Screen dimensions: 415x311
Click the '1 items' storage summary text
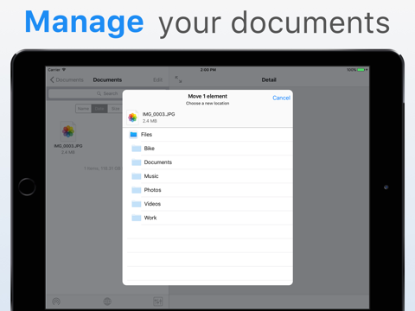(x=102, y=168)
